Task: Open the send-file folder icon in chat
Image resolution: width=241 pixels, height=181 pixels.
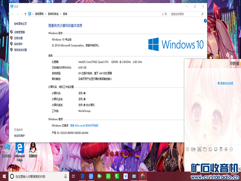Action: pos(205,149)
